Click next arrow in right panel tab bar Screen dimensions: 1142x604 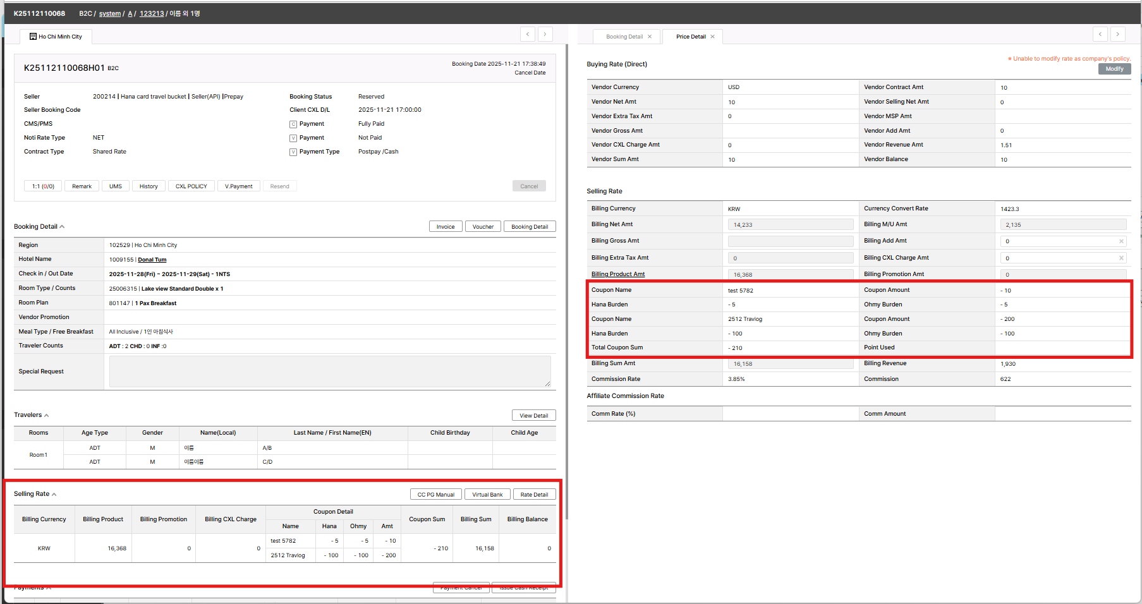tap(1117, 34)
